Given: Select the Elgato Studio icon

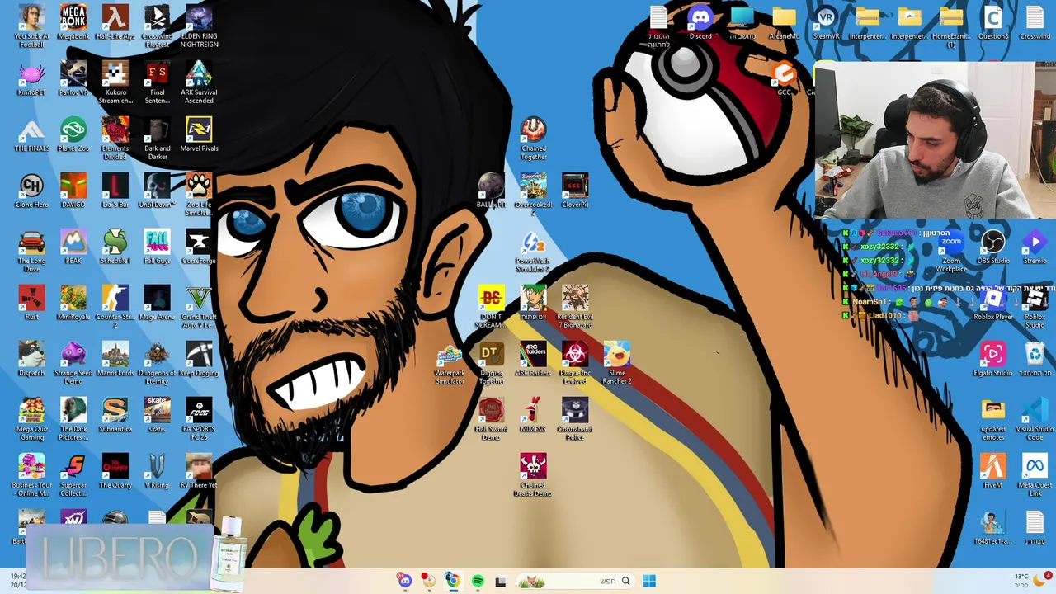Looking at the screenshot, I should tap(993, 360).
